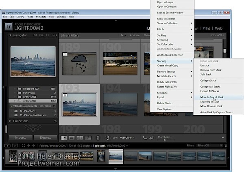The image size is (244, 172).
Task: Click the Export button
Action: pyautogui.click(x=45, y=138)
